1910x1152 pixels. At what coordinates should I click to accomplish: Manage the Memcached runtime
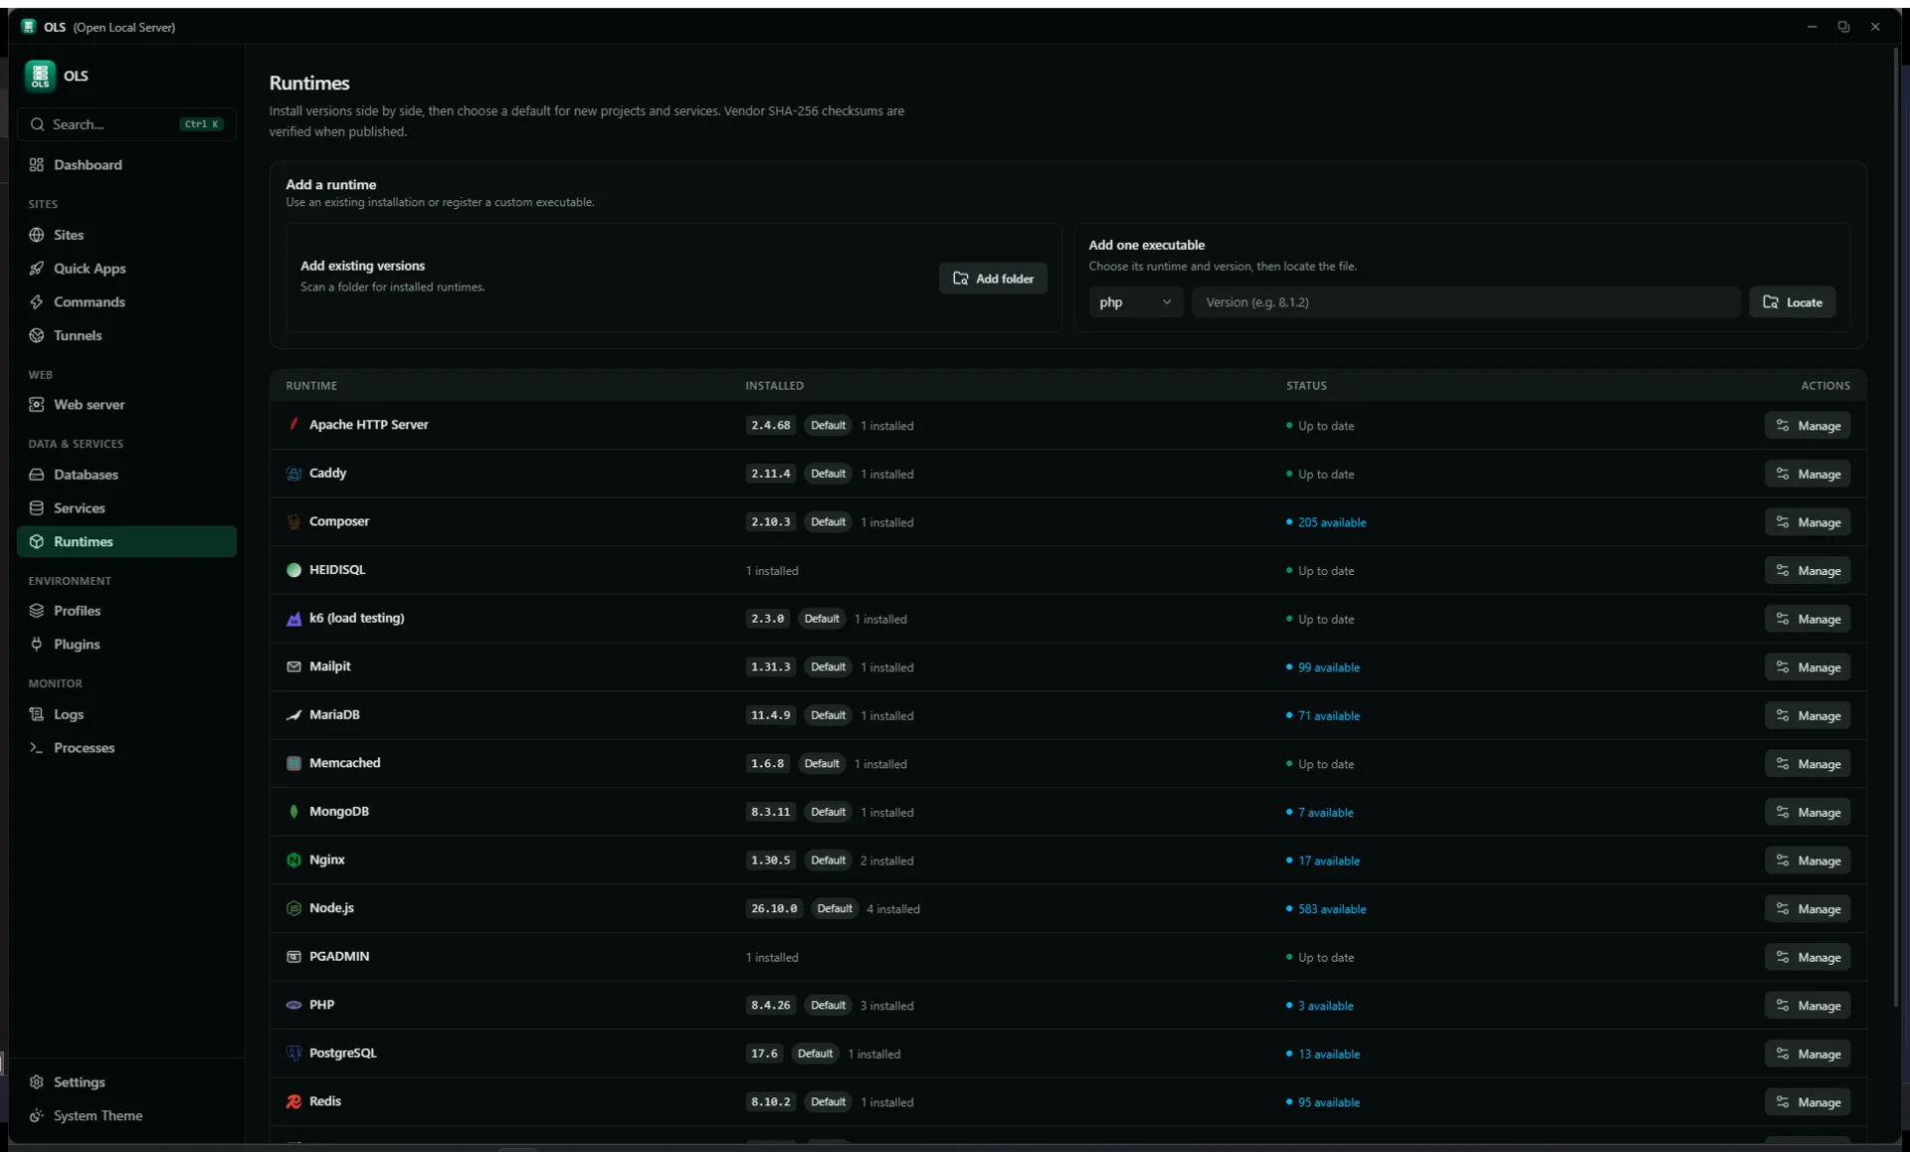(x=1808, y=764)
